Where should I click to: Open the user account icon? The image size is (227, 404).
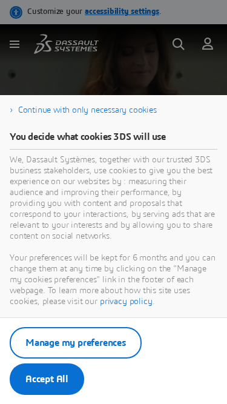[208, 44]
